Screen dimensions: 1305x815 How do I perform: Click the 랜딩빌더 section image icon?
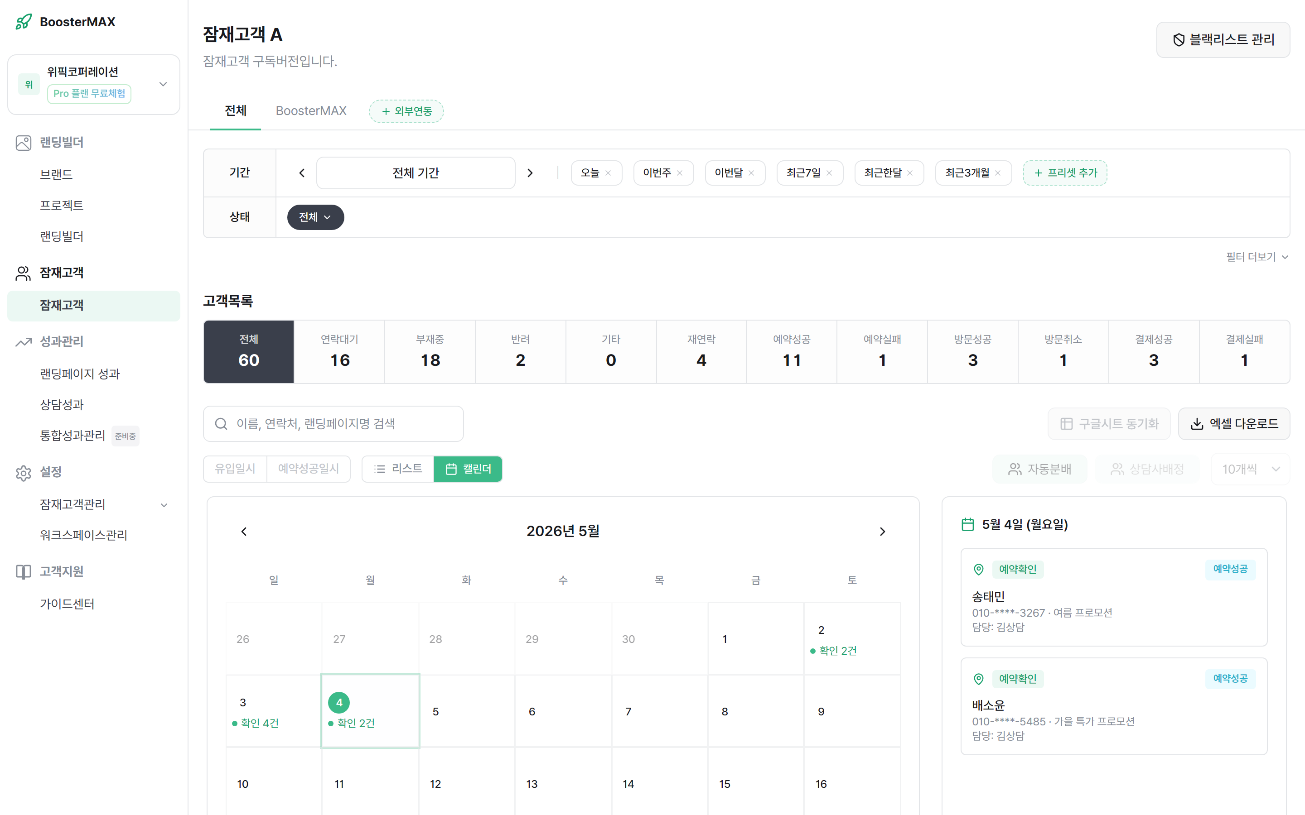tap(23, 143)
